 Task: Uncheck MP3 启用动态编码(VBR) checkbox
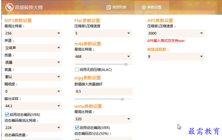[7, 115]
